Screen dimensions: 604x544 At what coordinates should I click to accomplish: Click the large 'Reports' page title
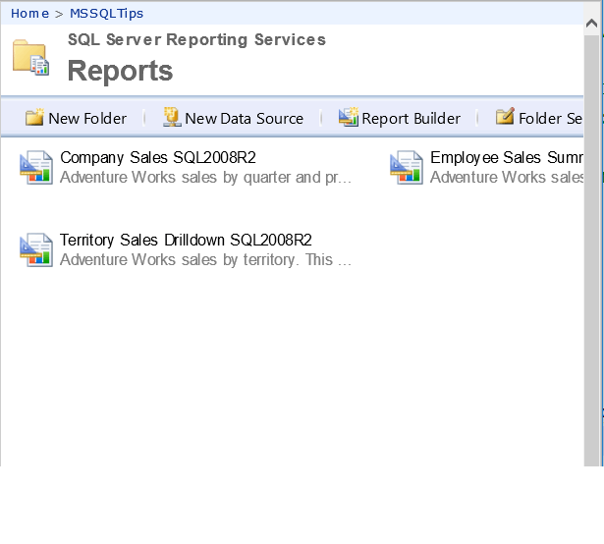tap(120, 71)
